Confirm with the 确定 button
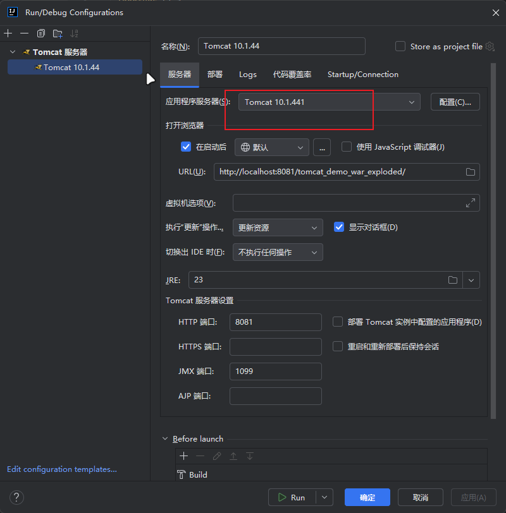This screenshot has height=513, width=506. point(367,497)
